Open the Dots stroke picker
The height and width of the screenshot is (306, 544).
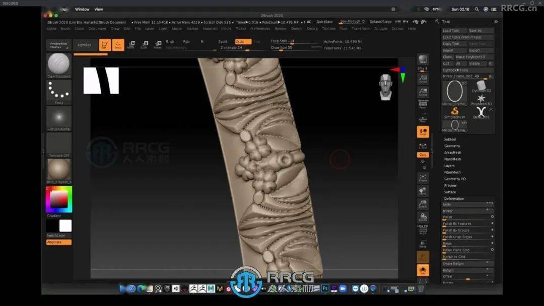pyautogui.click(x=59, y=91)
